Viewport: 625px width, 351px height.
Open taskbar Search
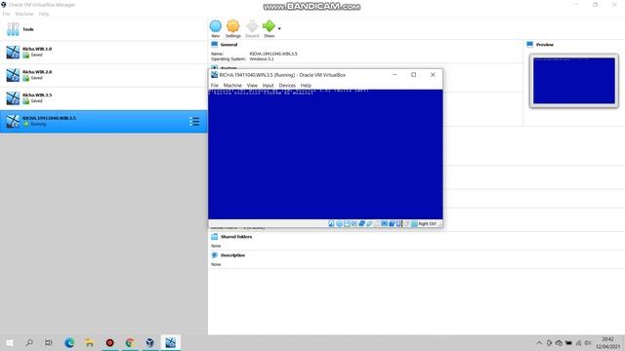click(x=29, y=342)
